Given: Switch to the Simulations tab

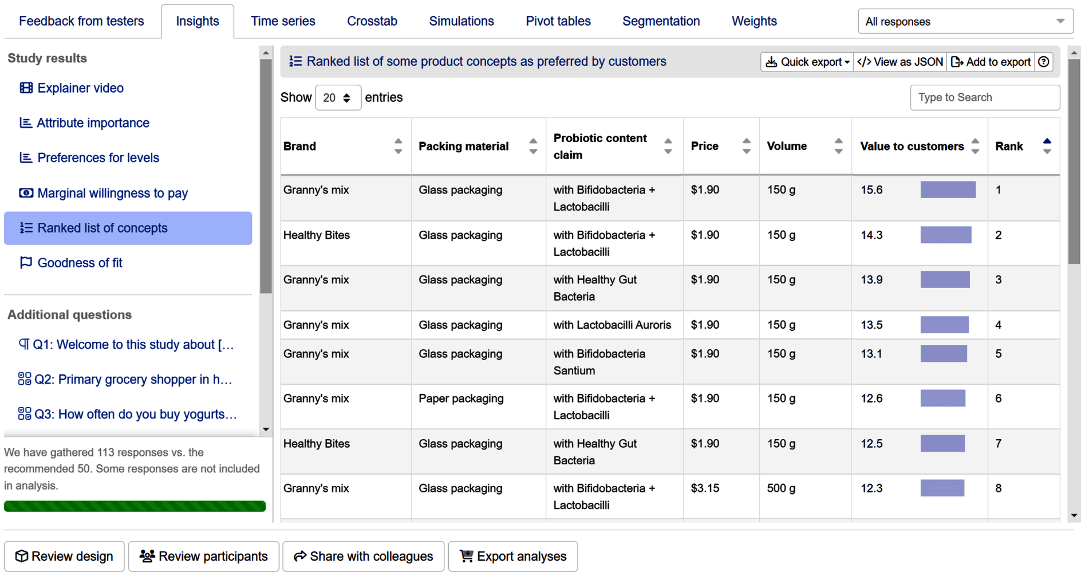Looking at the screenshot, I should click(461, 21).
